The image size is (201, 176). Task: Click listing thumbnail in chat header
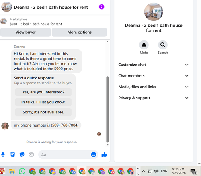[x=6, y=7]
